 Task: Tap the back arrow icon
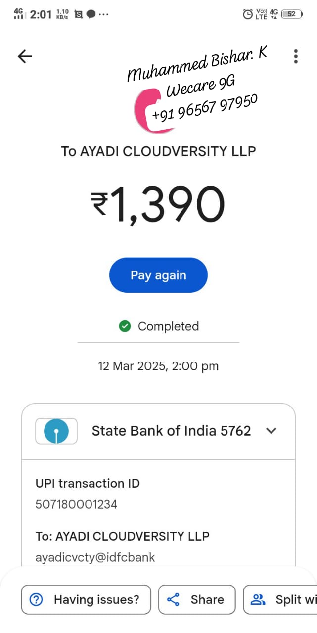[25, 56]
